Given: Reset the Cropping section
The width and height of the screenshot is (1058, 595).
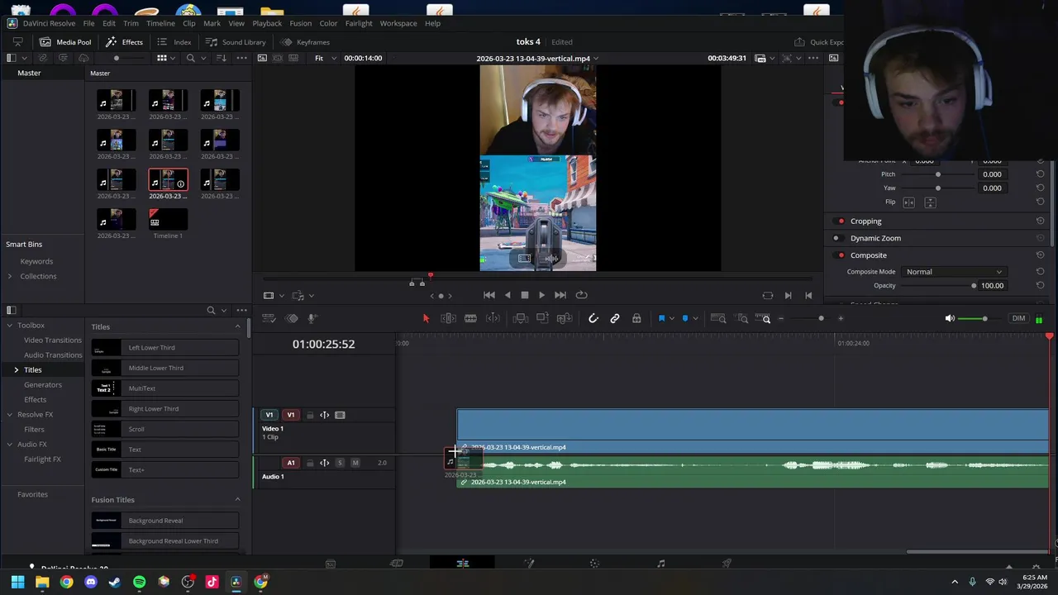Looking at the screenshot, I should (x=1040, y=221).
